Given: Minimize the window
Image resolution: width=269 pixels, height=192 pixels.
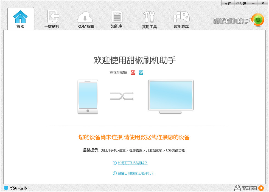Looking at the screenshot, I should [253, 3].
